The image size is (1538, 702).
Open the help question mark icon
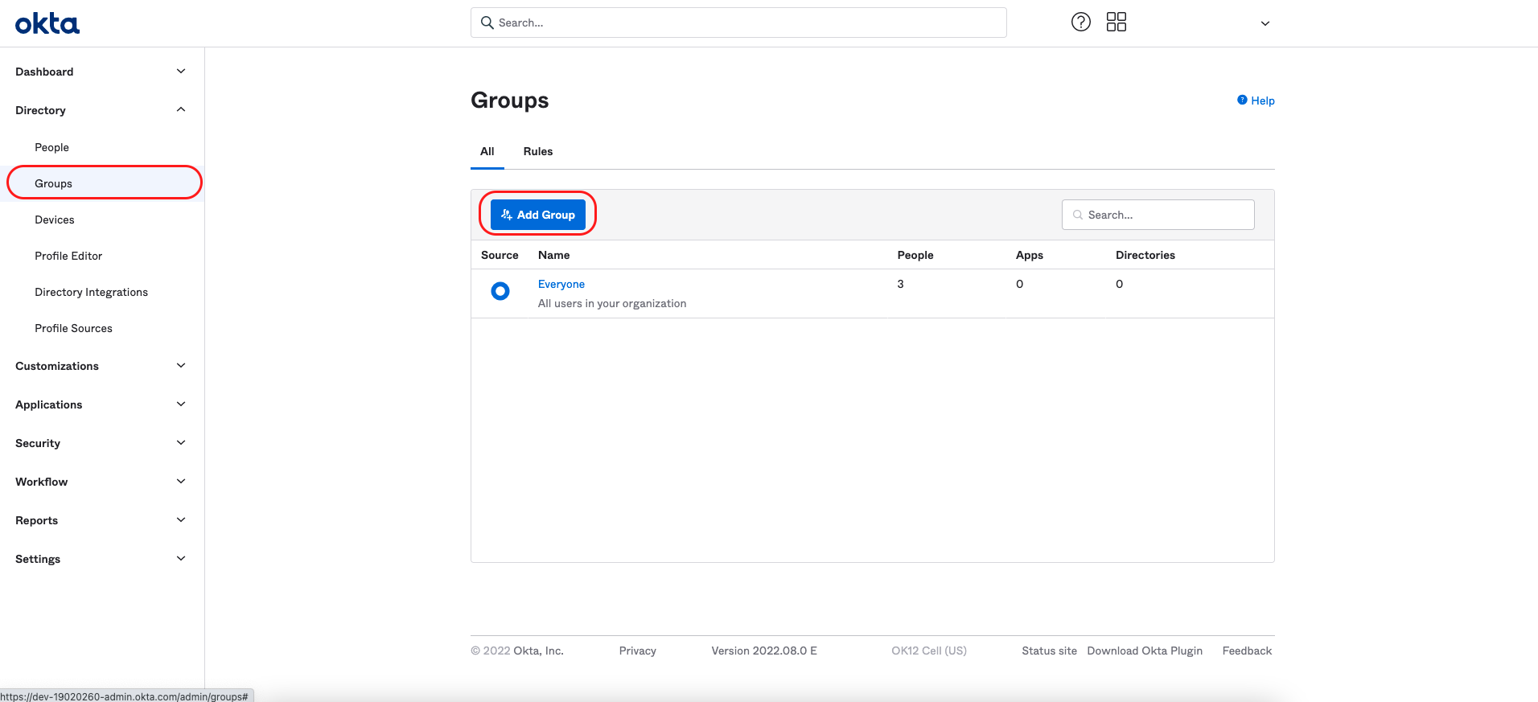click(1081, 23)
